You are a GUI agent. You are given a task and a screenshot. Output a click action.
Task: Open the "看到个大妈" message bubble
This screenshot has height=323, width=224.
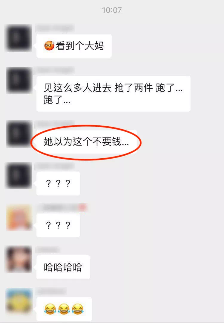74,46
